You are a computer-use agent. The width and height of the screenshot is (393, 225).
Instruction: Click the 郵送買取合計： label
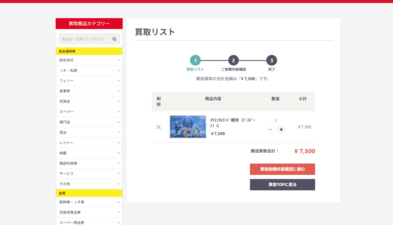click(x=265, y=151)
